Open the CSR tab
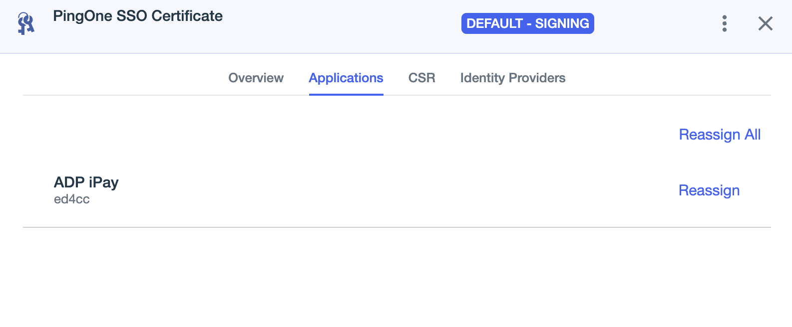 (x=422, y=78)
